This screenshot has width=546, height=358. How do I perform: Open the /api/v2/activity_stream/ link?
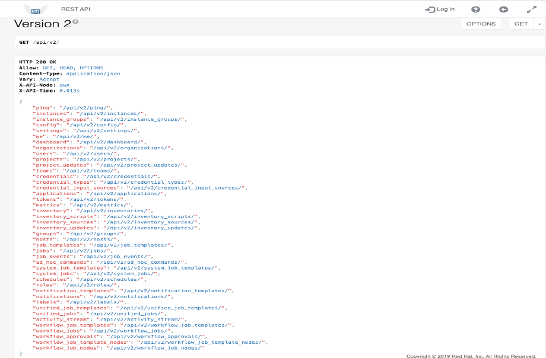click(x=140, y=319)
